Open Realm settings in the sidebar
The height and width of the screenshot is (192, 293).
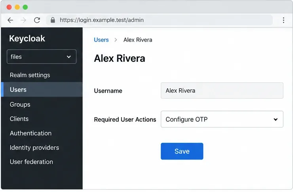tap(42, 75)
